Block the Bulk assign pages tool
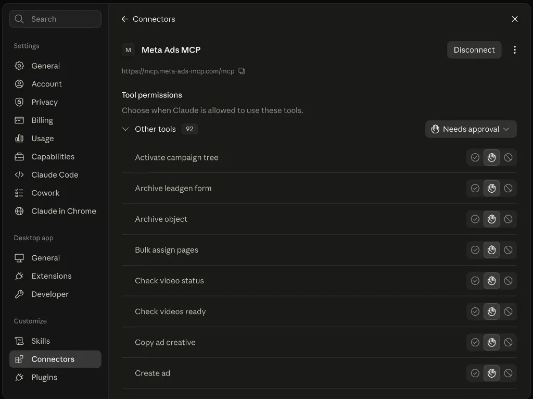The width and height of the screenshot is (533, 399). pyautogui.click(x=508, y=250)
